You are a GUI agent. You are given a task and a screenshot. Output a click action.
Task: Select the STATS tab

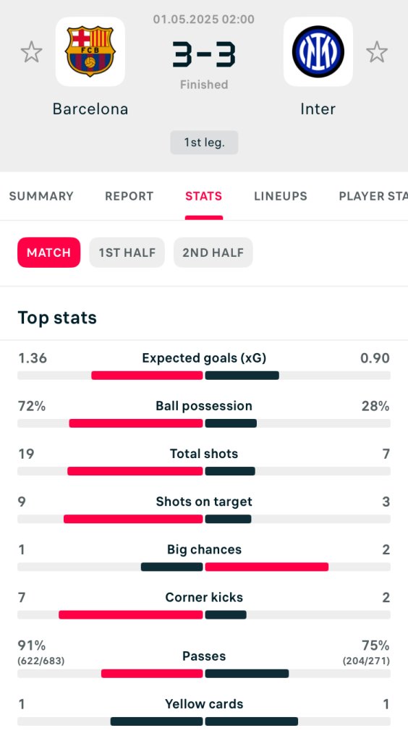[x=203, y=196]
